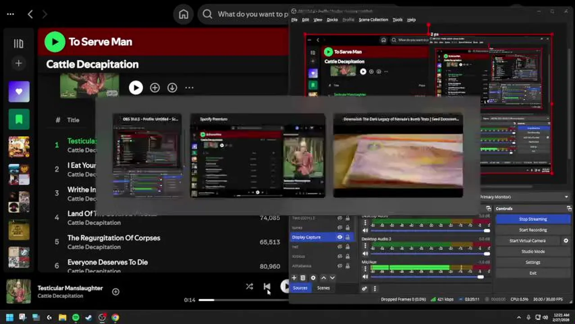Open OBS Settings from the Controls dock
575x324 pixels.
click(533, 262)
